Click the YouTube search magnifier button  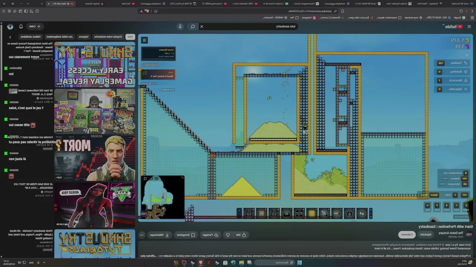(193, 26)
